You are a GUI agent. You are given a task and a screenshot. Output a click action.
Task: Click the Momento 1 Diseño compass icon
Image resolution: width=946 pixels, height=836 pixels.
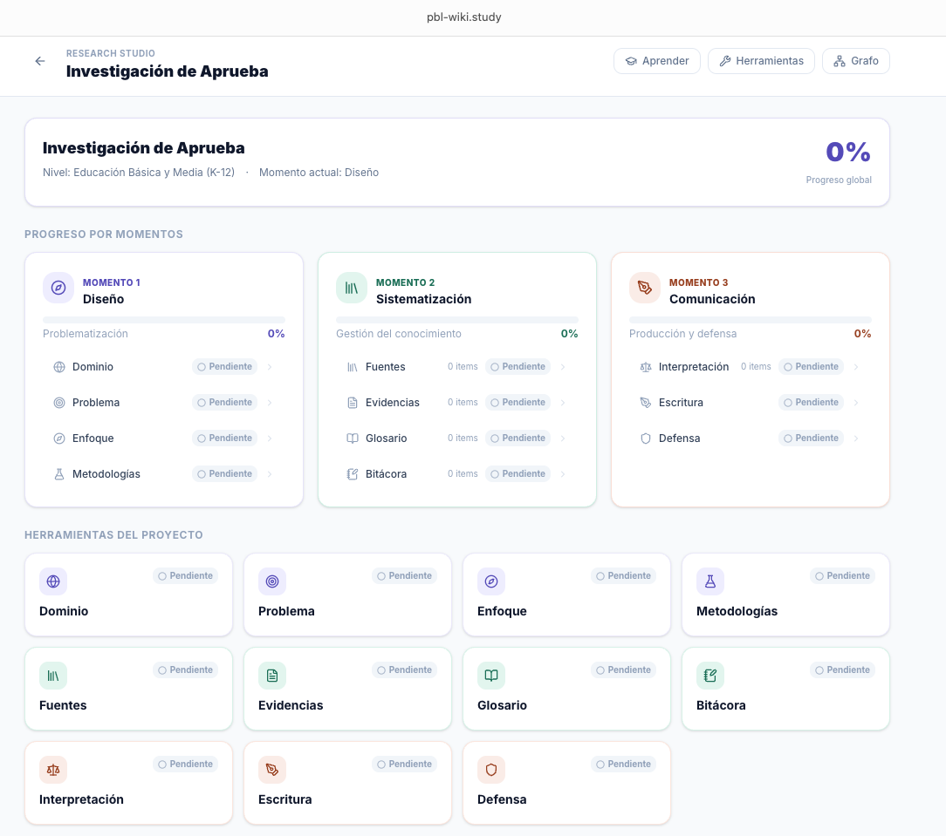pyautogui.click(x=58, y=288)
